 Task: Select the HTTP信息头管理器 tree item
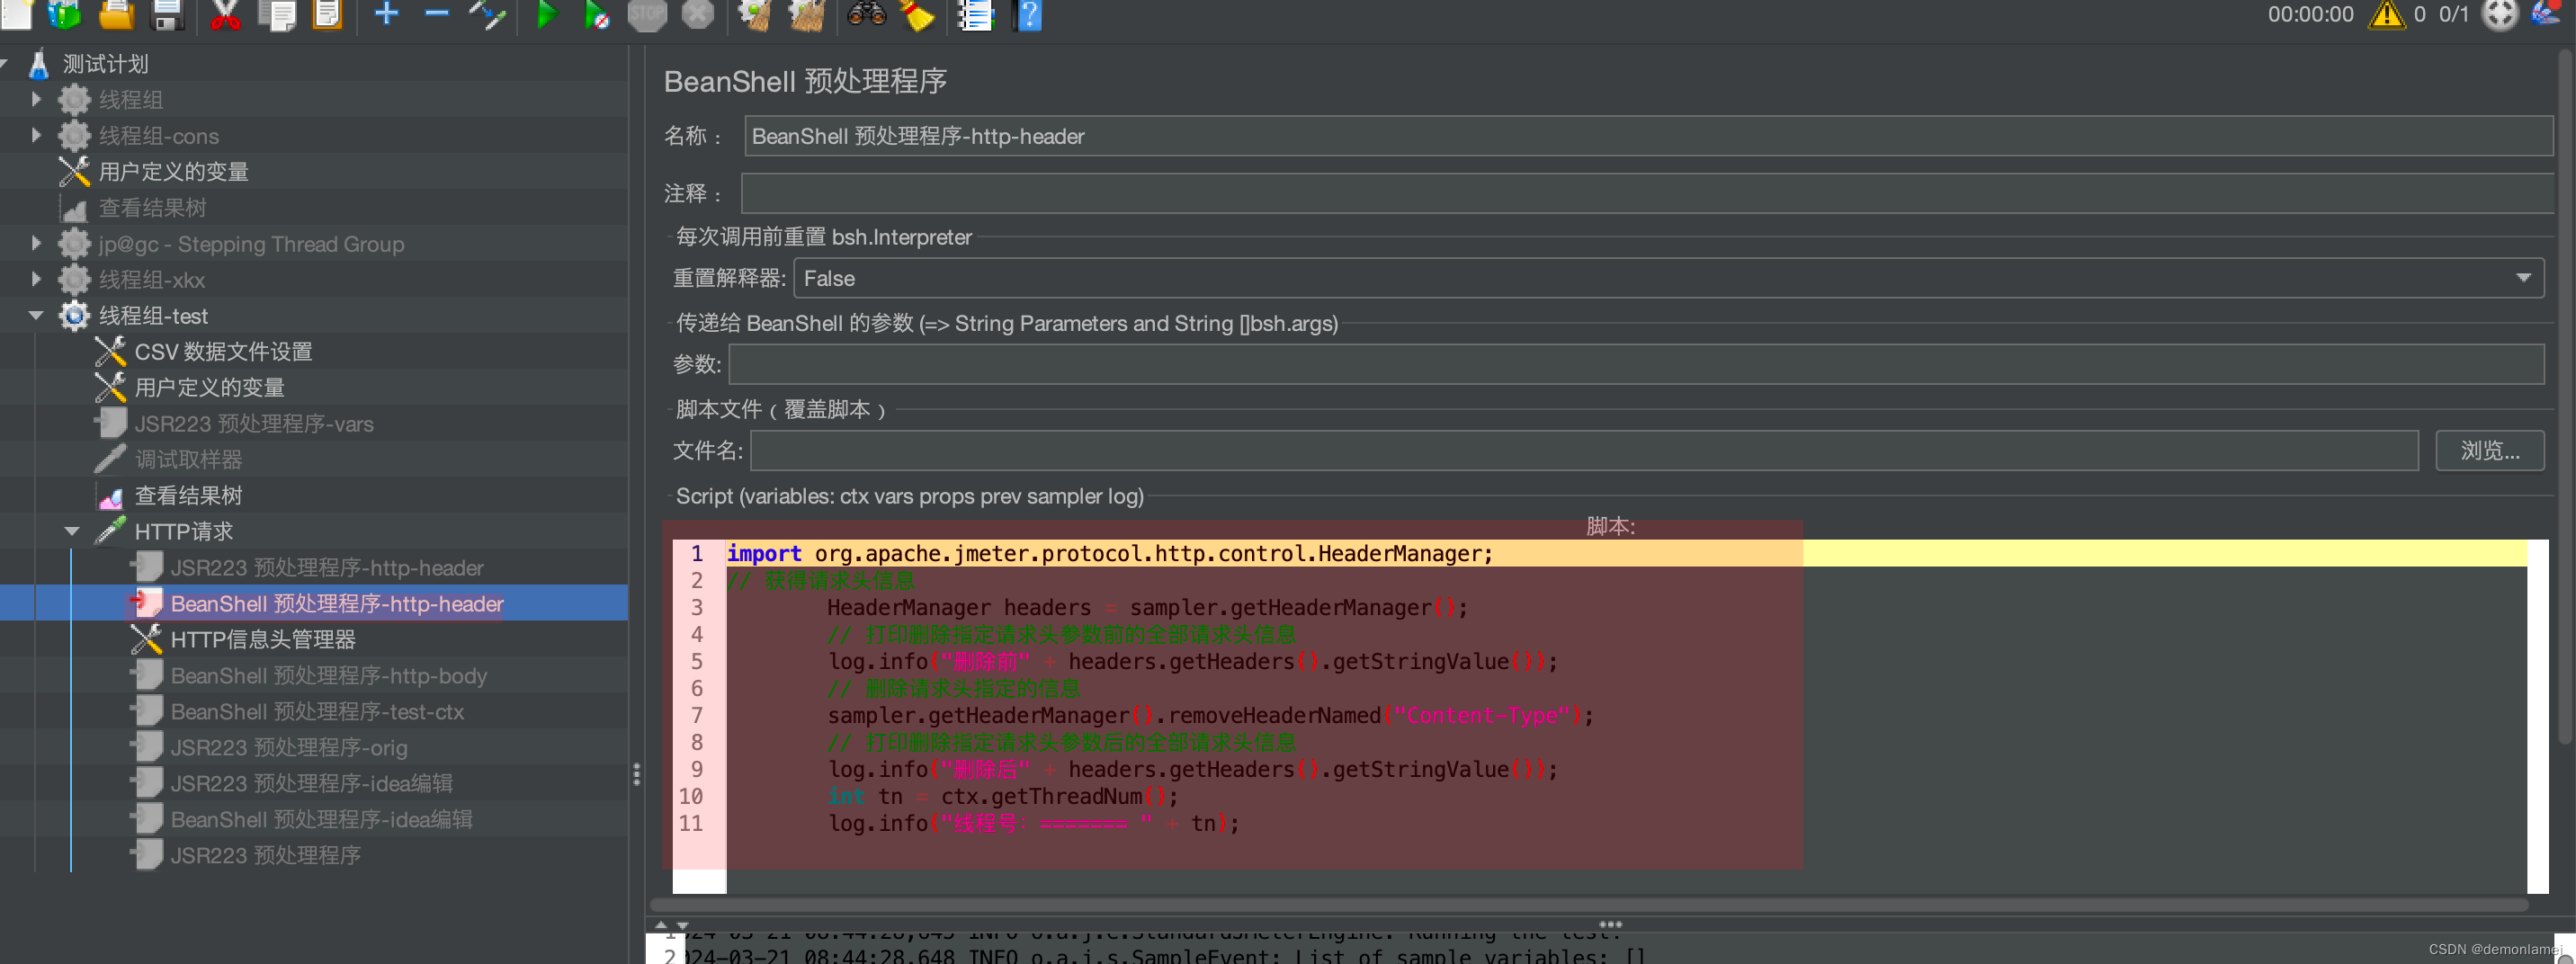point(264,639)
